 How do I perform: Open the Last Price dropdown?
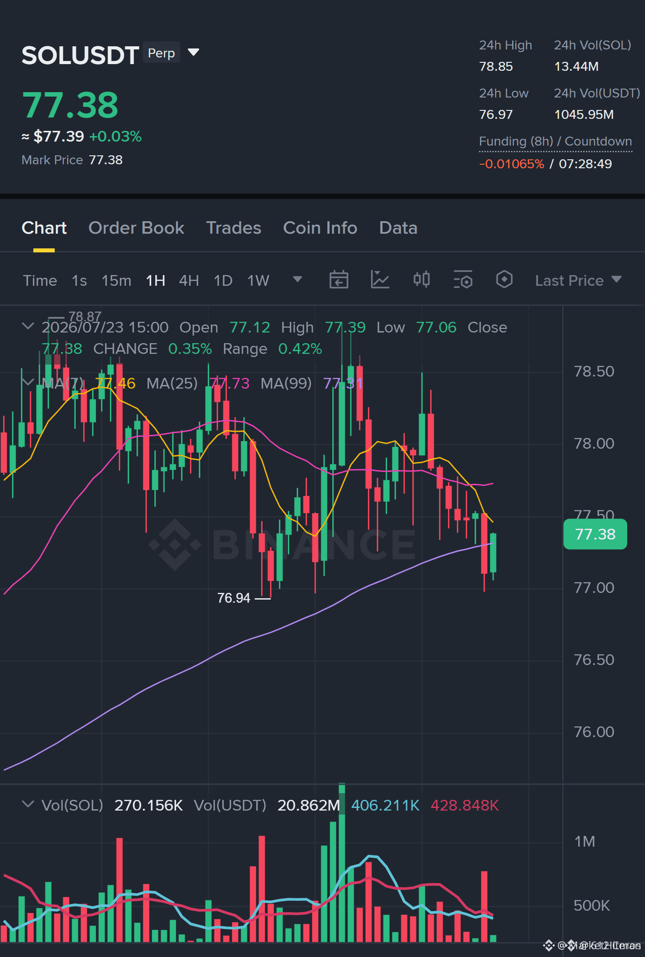[578, 280]
